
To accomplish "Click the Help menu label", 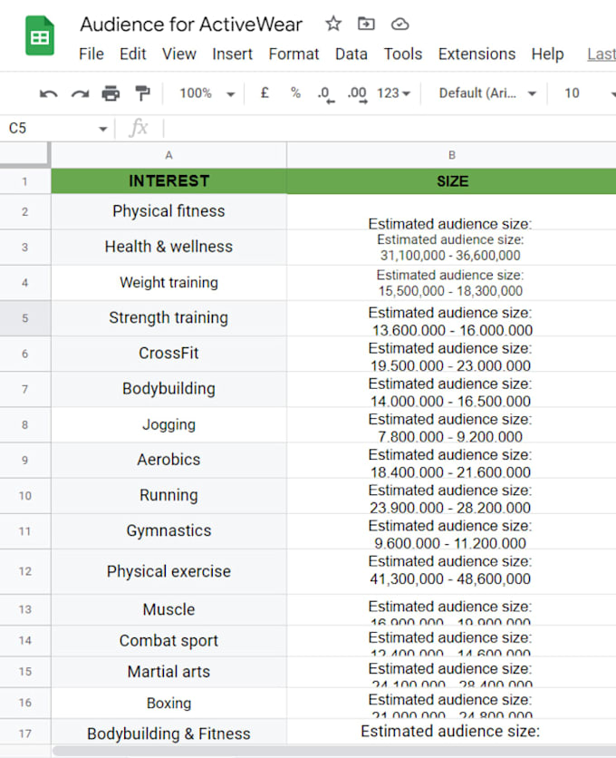I will tap(547, 53).
